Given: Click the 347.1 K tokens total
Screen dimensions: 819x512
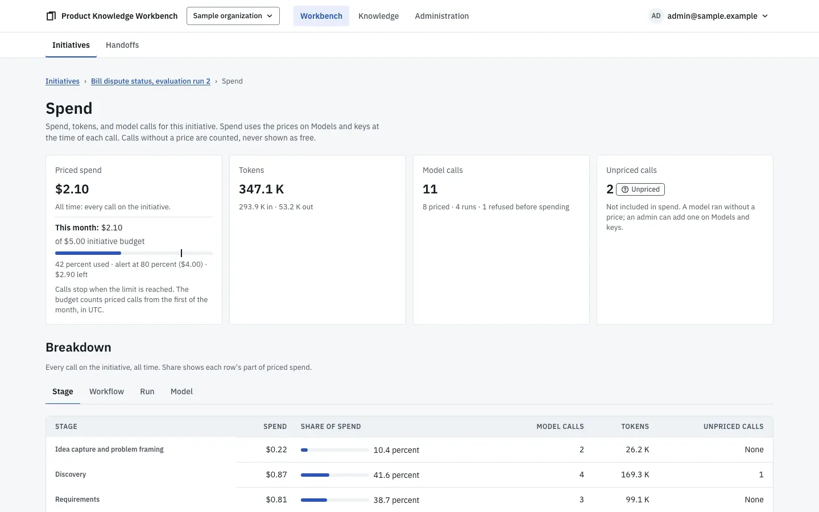Looking at the screenshot, I should 262,189.
